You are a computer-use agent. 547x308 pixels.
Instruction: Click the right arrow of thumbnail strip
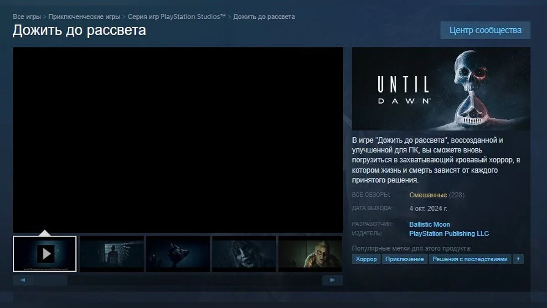333,280
